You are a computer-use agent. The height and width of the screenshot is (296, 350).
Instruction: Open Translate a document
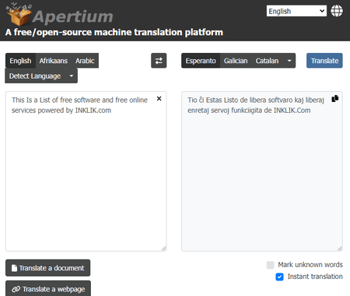[x=48, y=268]
